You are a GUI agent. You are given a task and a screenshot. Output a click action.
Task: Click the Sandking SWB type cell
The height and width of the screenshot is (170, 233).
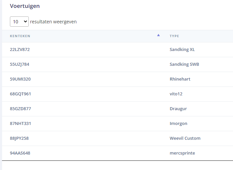tap(184, 64)
